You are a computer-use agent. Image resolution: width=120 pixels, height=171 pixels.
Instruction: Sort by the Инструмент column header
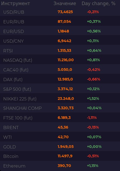coord(16,3)
